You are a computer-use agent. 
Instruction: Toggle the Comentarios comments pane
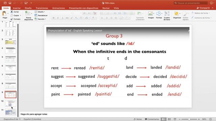tap(152, 119)
